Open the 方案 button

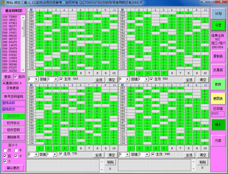pos(218,141)
